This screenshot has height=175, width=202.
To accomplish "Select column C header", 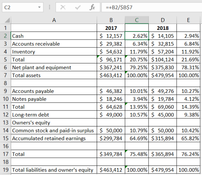I will click(x=137, y=20).
